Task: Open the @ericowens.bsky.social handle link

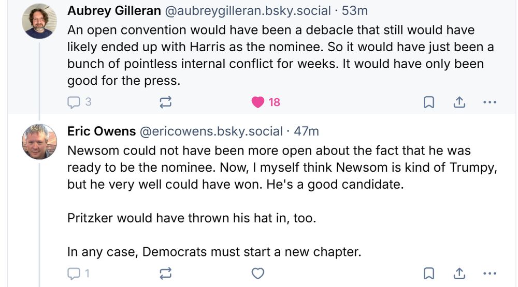Action: (211, 131)
